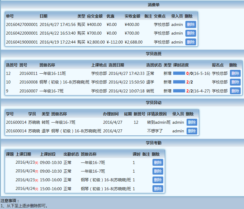The image size is (244, 209).
Task: Delete payment order 20160422000001
Action: click(190, 33)
